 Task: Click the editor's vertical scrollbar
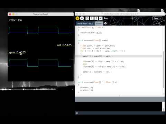(x=164, y=70)
